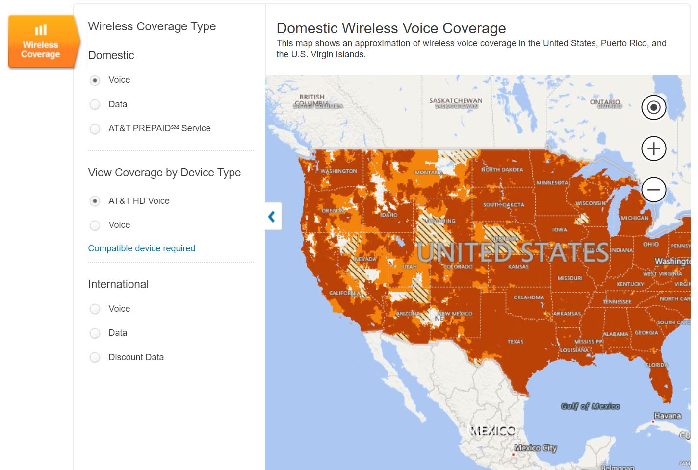Collapse the side panel with left chevron
Screen dimensions: 698x470
pyautogui.click(x=273, y=216)
